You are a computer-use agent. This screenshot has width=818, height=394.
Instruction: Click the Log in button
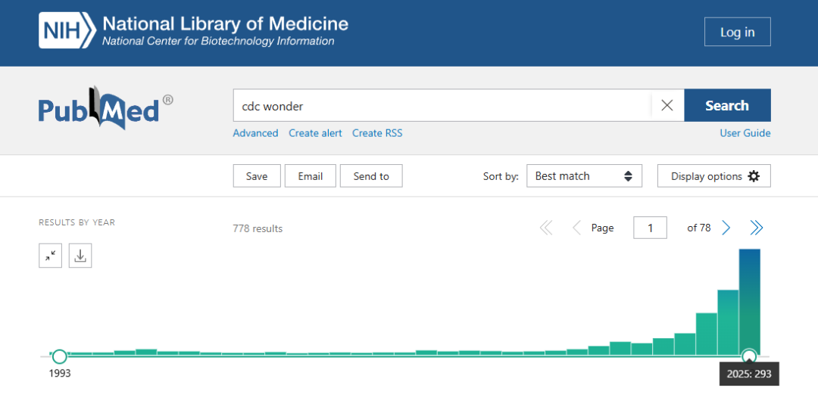(737, 33)
